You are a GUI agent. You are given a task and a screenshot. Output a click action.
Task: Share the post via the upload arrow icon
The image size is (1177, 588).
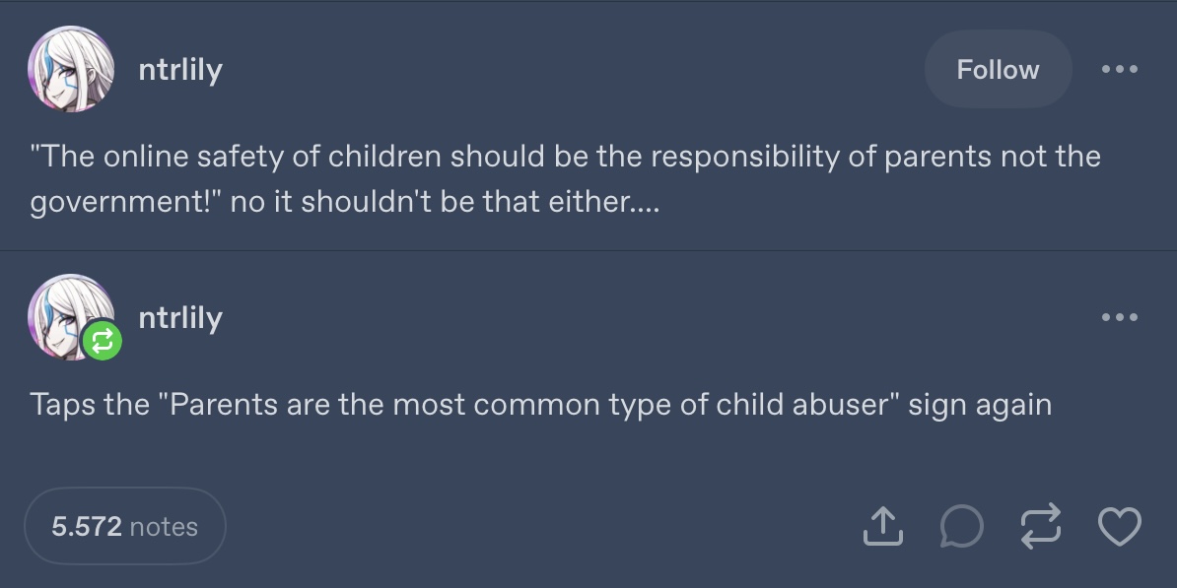coord(882,526)
